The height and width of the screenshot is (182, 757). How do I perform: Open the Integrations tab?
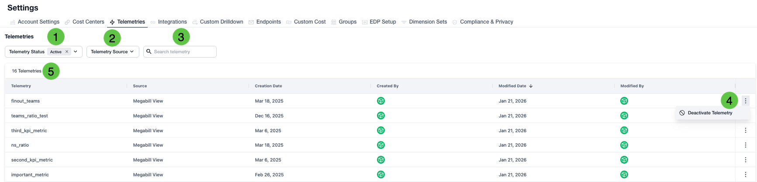(x=172, y=22)
